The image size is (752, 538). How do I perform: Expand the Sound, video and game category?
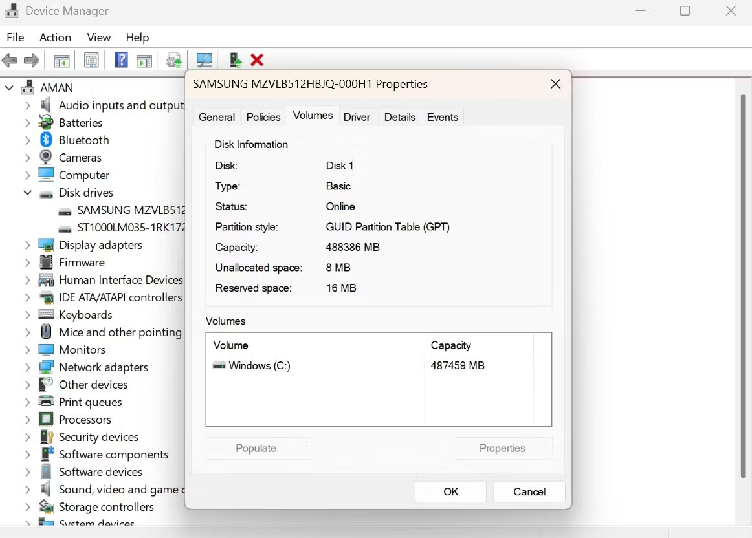click(x=27, y=489)
